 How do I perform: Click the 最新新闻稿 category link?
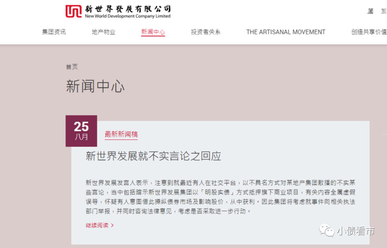(x=121, y=134)
